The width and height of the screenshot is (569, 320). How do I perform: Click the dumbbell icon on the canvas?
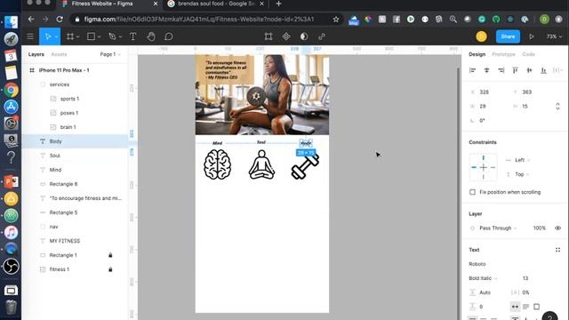point(305,167)
